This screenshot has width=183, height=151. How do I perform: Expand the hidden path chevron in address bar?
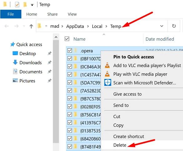tap(46, 26)
